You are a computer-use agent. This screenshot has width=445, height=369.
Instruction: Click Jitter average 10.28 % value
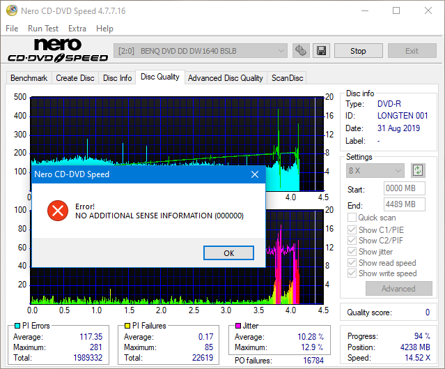(311, 337)
